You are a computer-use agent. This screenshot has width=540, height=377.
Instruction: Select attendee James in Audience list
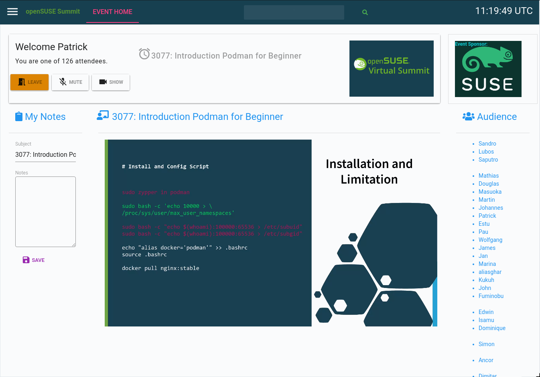(x=487, y=248)
